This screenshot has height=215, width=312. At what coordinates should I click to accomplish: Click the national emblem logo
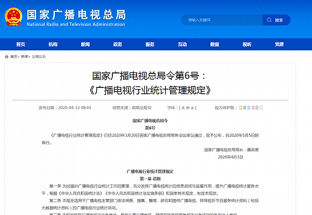pyautogui.click(x=13, y=17)
